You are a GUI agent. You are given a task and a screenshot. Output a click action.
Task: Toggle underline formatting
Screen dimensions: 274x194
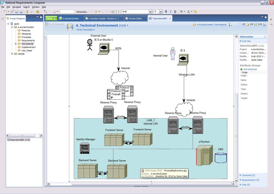[x=175, y=11]
